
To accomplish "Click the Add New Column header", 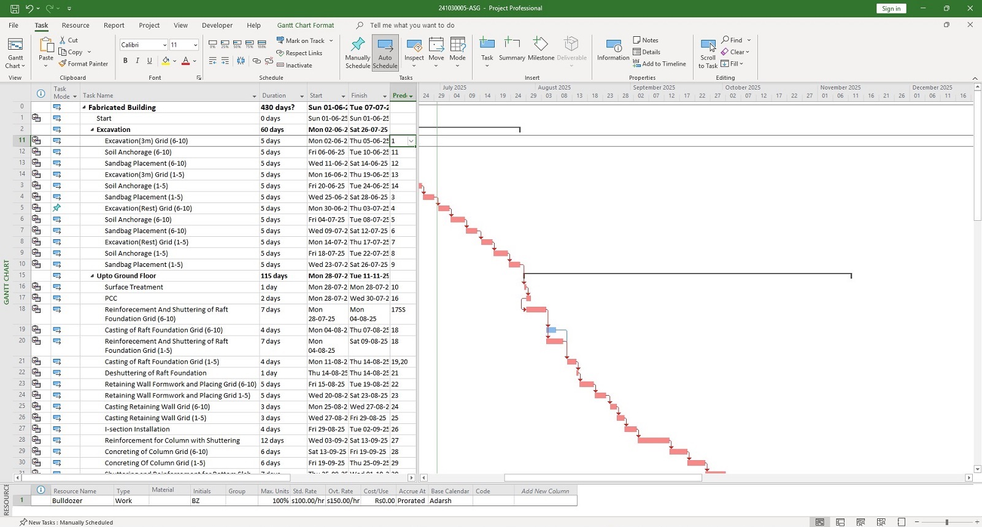I will click(545, 491).
